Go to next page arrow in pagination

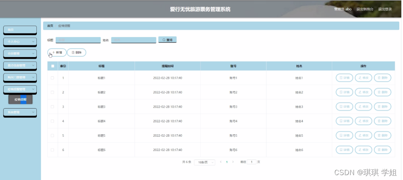click(233, 162)
